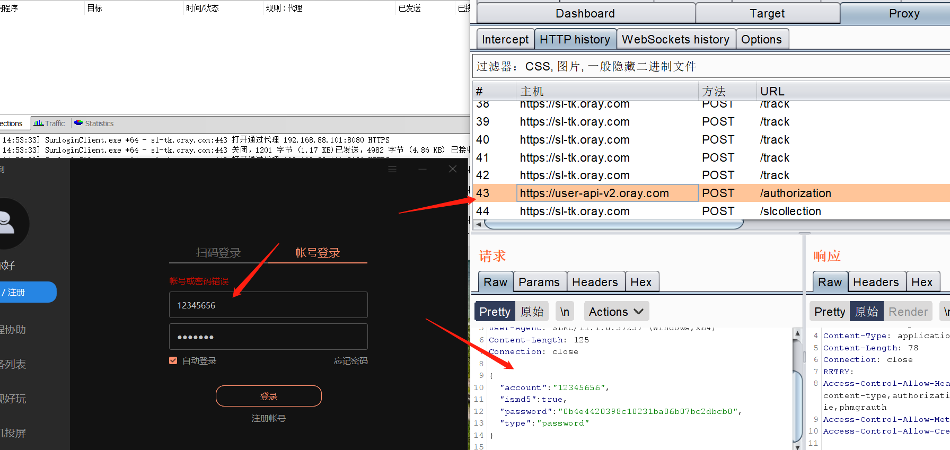Select history row 41 /track request
This screenshot has height=450, width=950.
point(710,157)
